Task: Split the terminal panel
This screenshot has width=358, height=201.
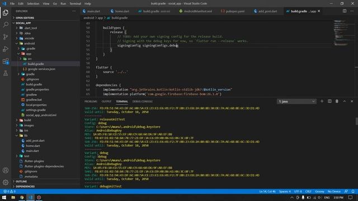Action: click(x=329, y=101)
